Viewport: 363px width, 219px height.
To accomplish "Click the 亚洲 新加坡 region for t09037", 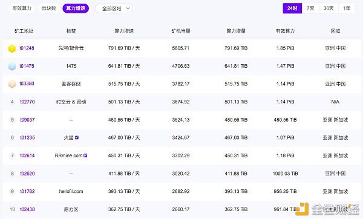I will 335,120.
